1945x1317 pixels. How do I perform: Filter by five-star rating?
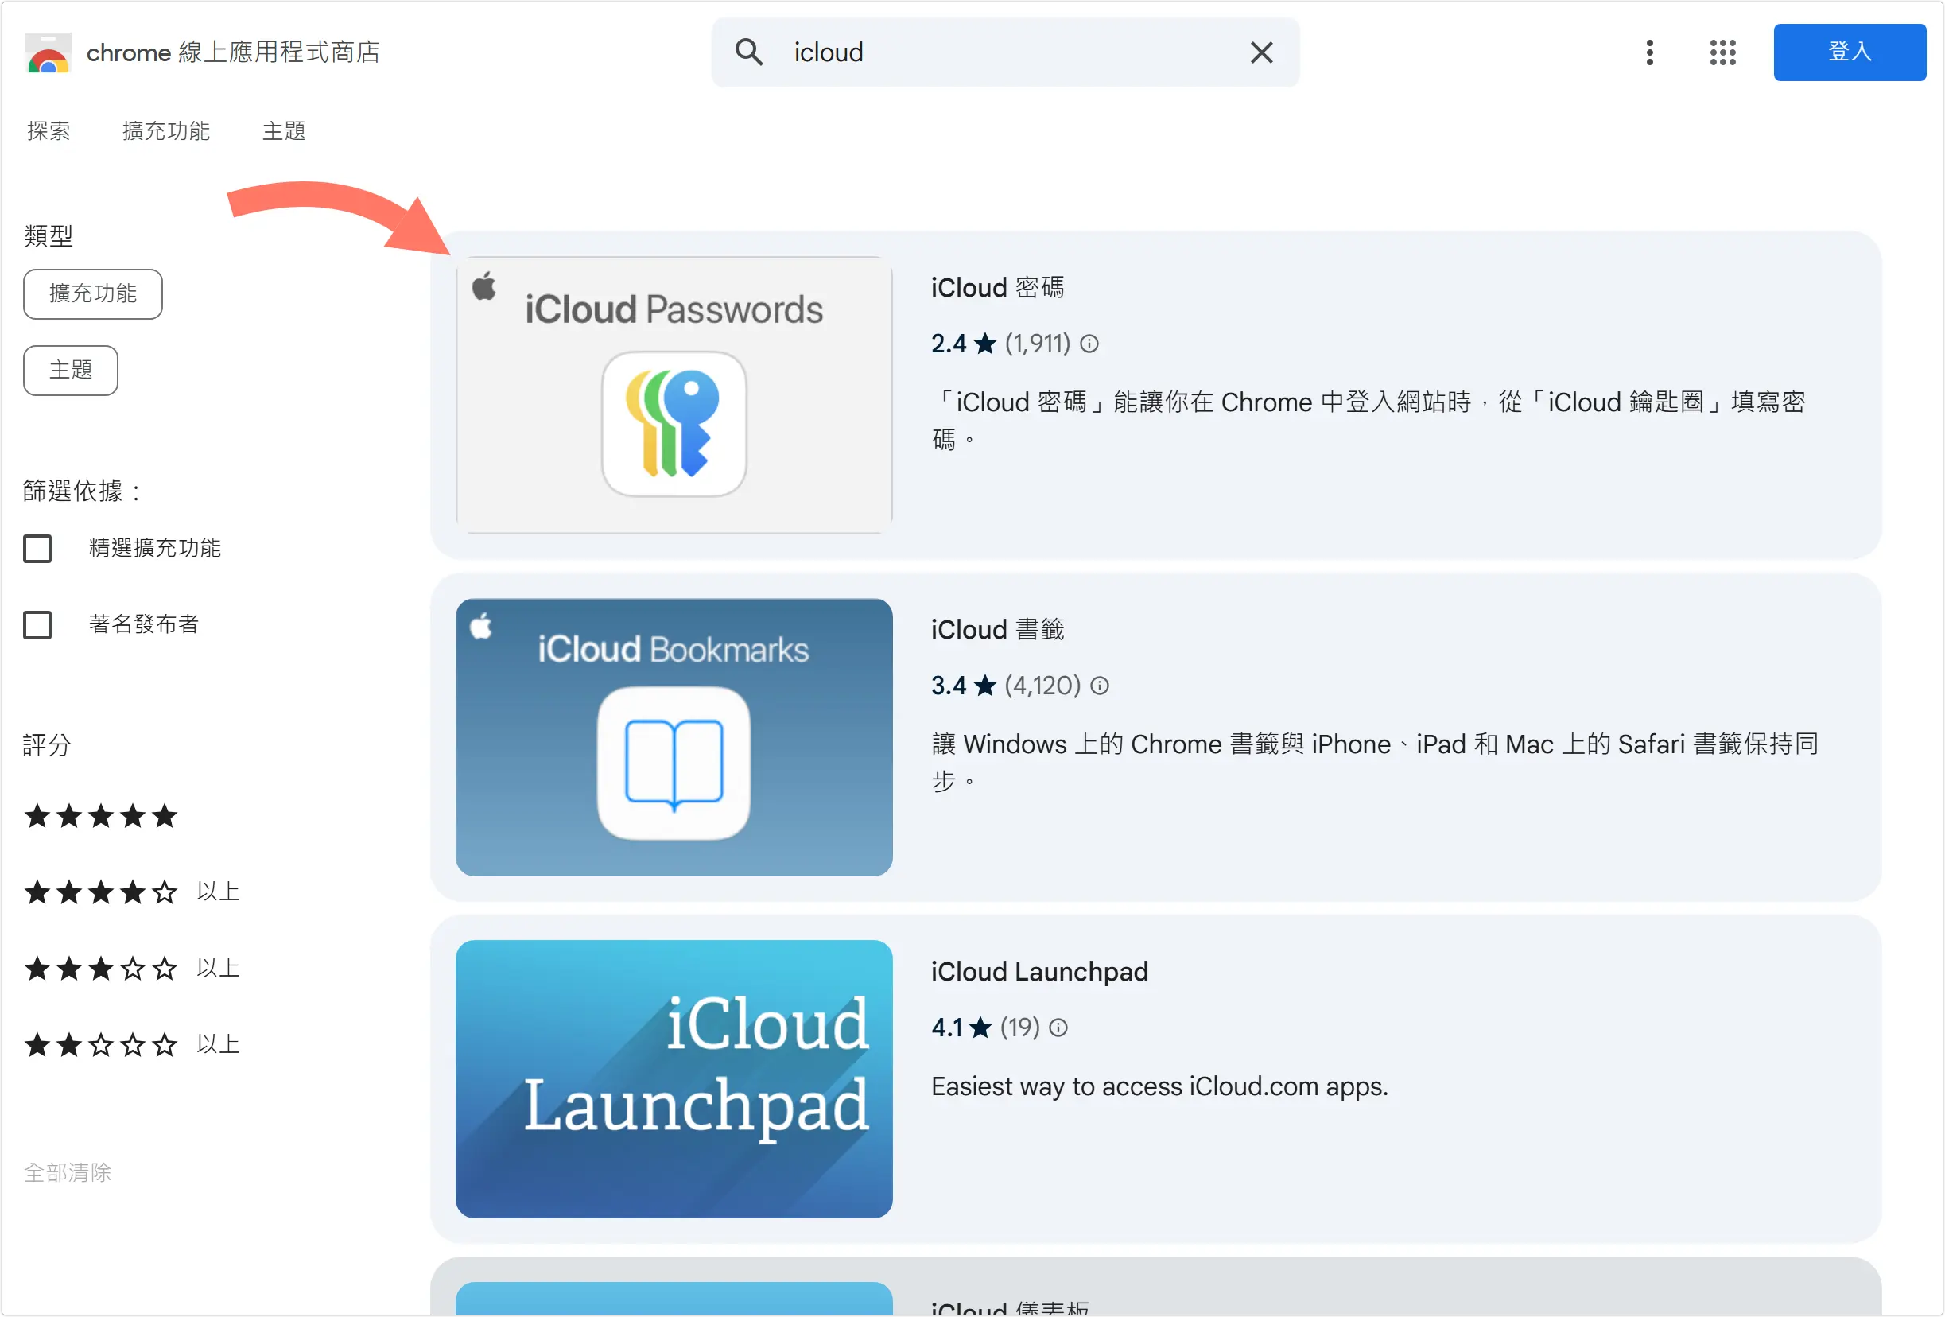pyautogui.click(x=100, y=815)
